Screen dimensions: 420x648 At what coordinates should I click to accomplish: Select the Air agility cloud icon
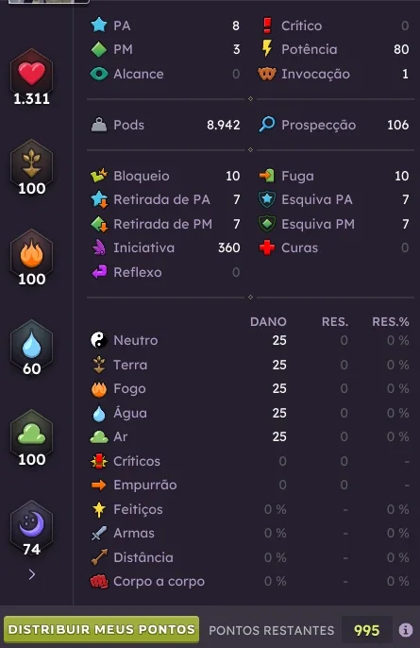31,434
